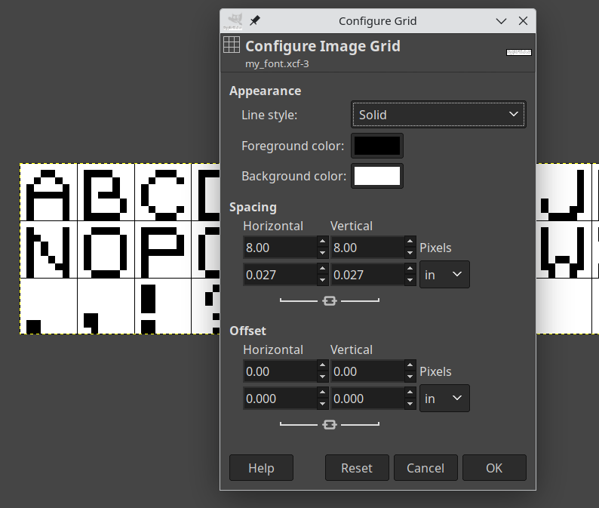599x508 pixels.
Task: Click the GIMP window menu icon
Action: point(235,20)
